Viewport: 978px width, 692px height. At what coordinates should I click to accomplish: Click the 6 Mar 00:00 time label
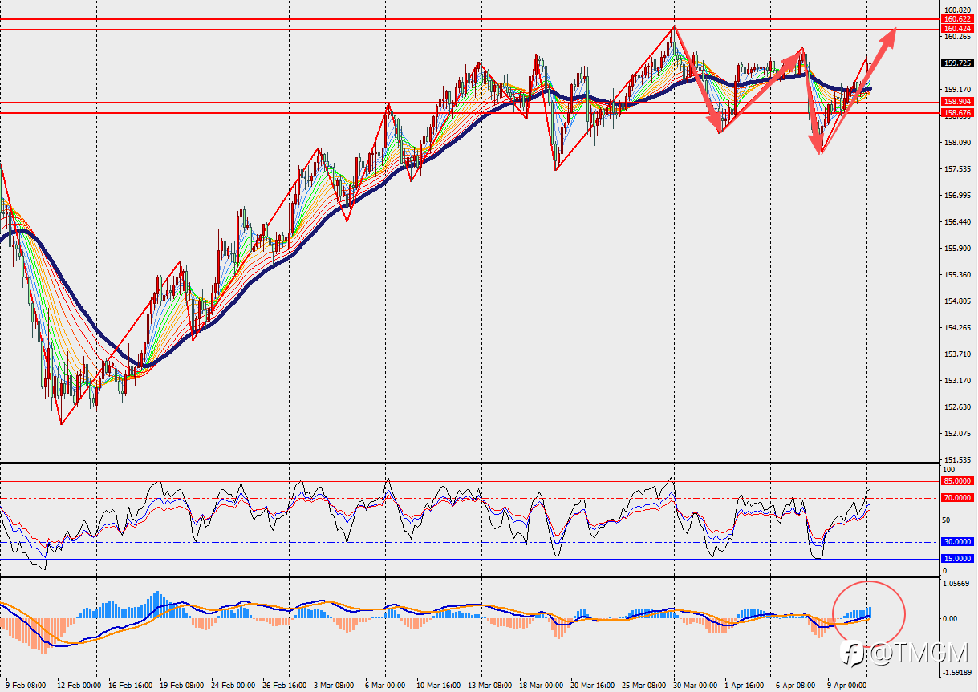385,686
